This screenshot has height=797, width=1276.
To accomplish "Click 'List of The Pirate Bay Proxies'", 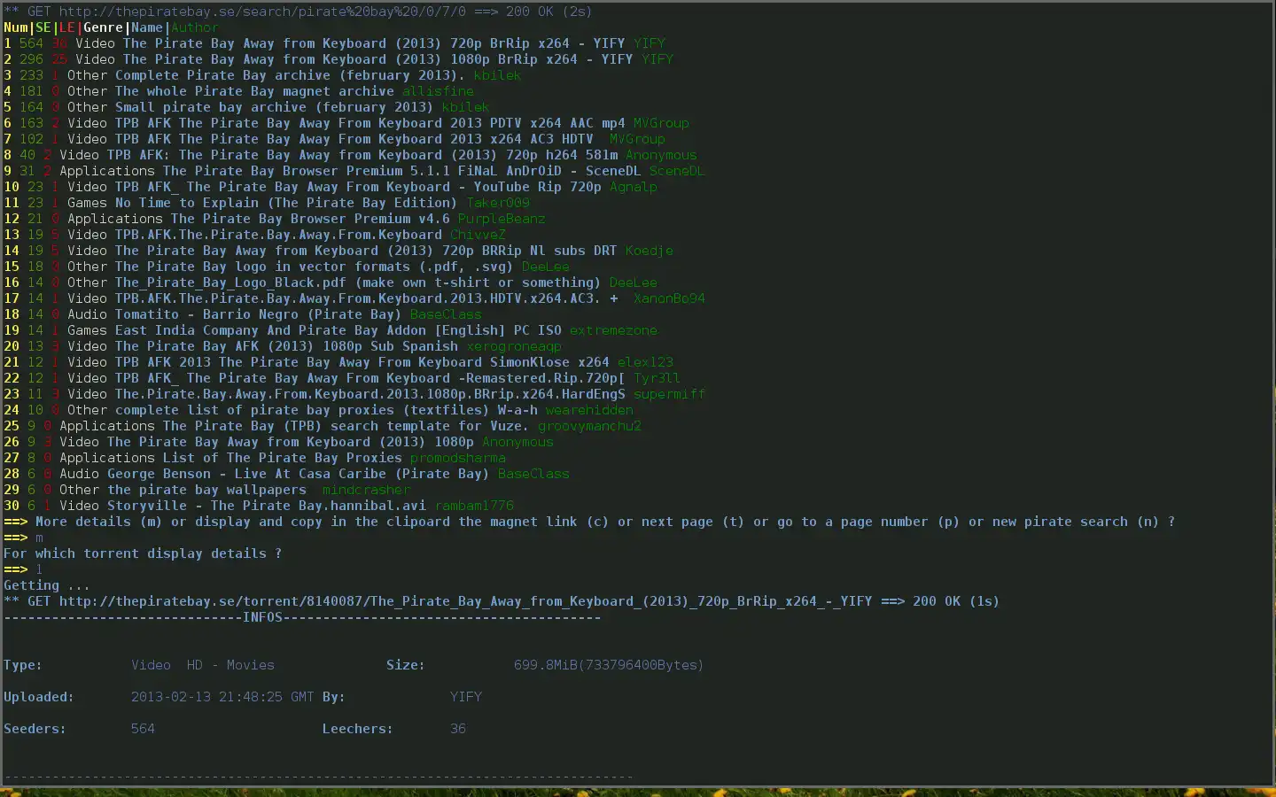I will coord(282,458).
